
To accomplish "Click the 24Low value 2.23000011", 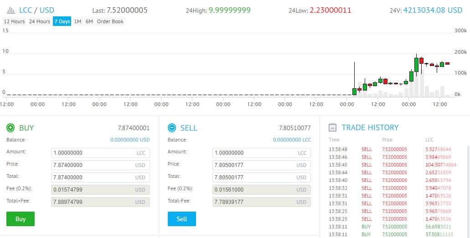I will (331, 10).
